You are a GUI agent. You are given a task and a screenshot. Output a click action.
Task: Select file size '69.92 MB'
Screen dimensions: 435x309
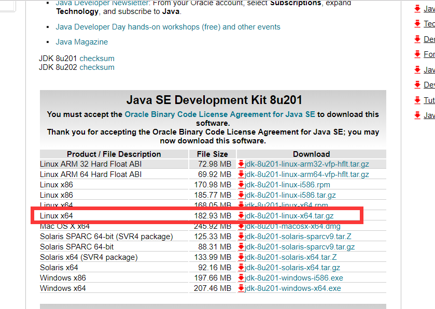click(215, 174)
